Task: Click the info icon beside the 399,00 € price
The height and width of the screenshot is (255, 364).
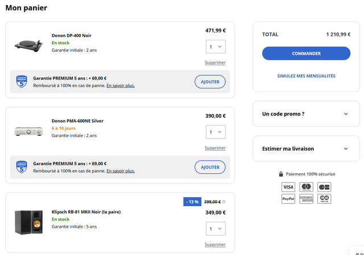Action: click(224, 202)
